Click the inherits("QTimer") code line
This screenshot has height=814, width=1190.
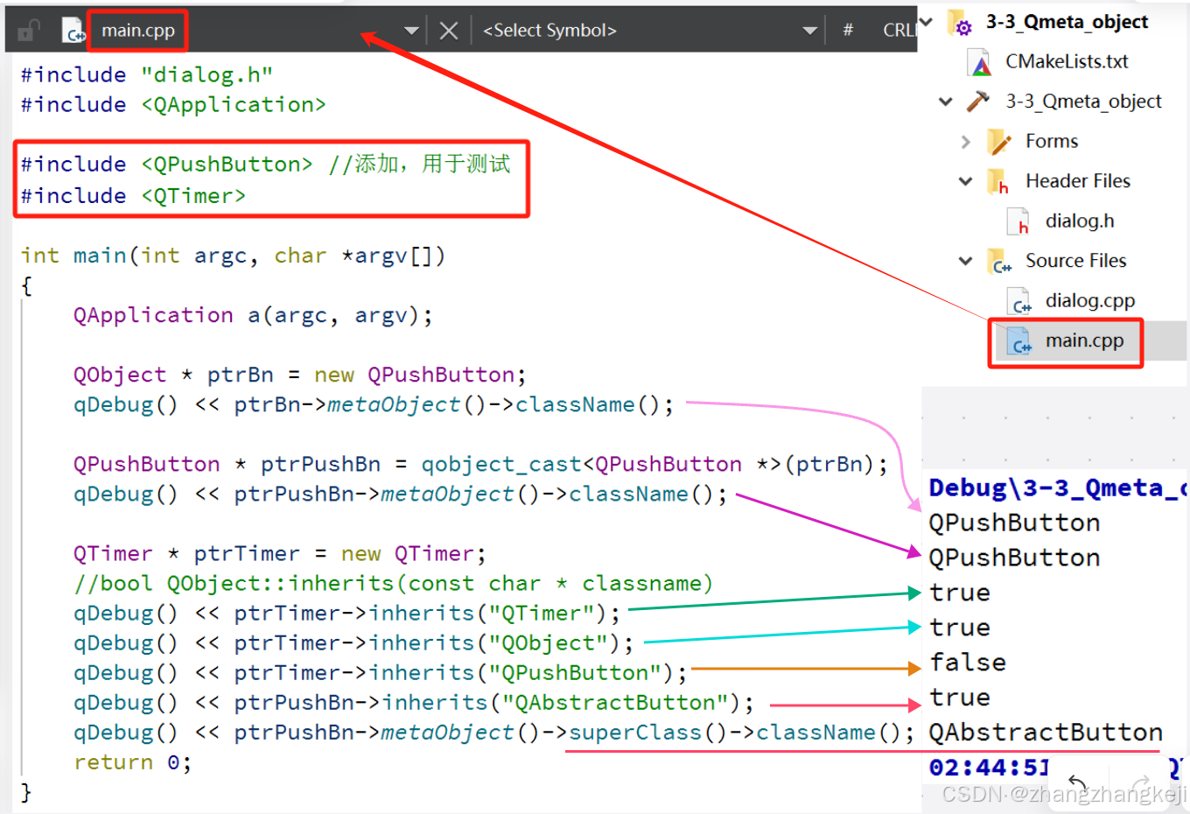click(346, 613)
